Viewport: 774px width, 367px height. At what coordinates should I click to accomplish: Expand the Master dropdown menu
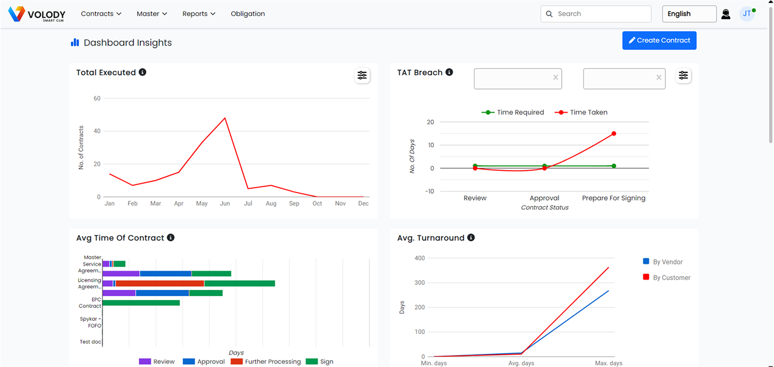[x=152, y=14]
